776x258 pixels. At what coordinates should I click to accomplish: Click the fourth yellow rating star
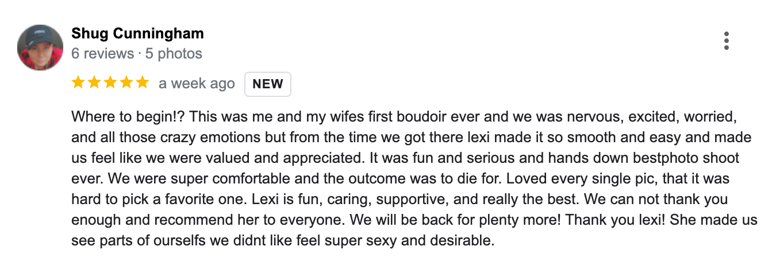(x=125, y=83)
